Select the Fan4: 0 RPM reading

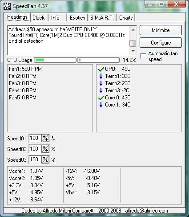click(x=23, y=90)
